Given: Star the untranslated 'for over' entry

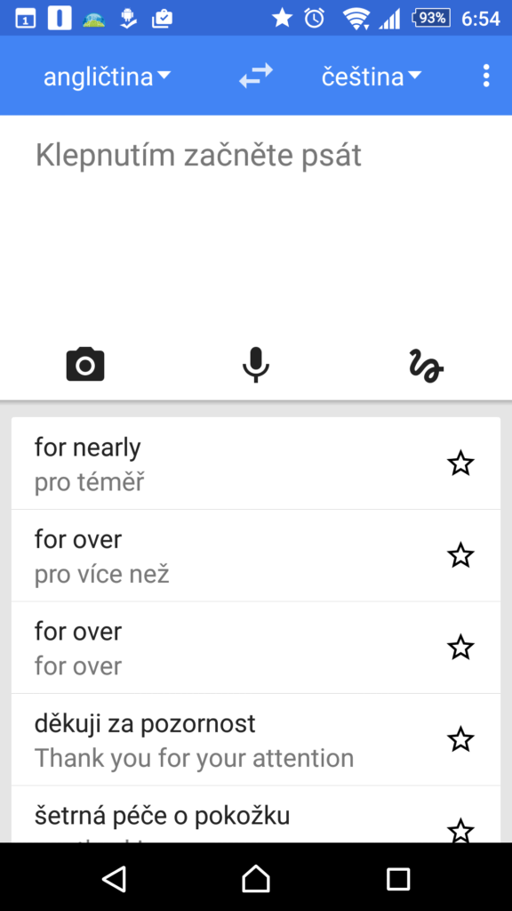Looking at the screenshot, I should coord(460,648).
